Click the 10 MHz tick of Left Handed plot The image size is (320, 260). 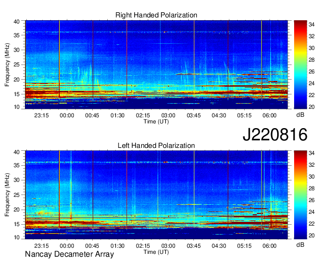click(16, 237)
